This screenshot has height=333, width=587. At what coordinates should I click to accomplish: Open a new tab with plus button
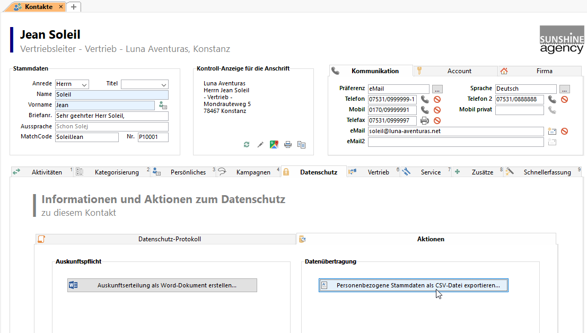73,7
